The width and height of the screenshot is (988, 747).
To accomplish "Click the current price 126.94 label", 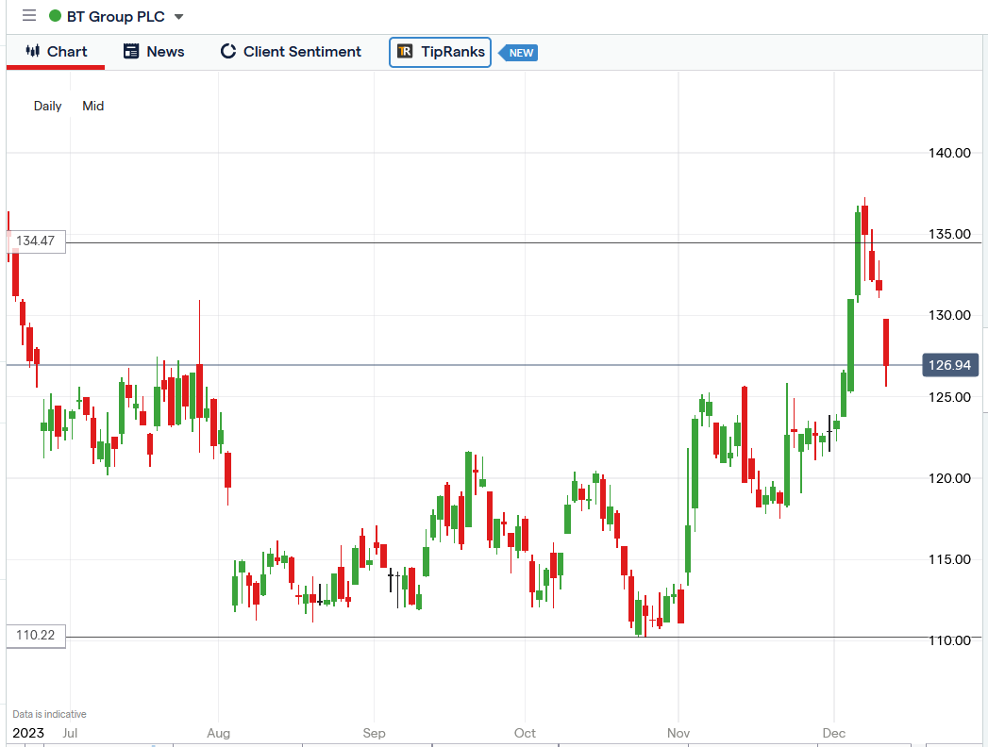I will pos(950,365).
